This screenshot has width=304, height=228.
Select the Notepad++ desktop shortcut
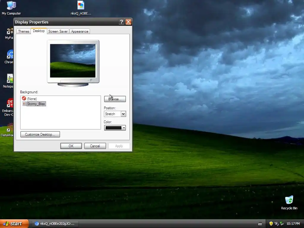coord(8,81)
